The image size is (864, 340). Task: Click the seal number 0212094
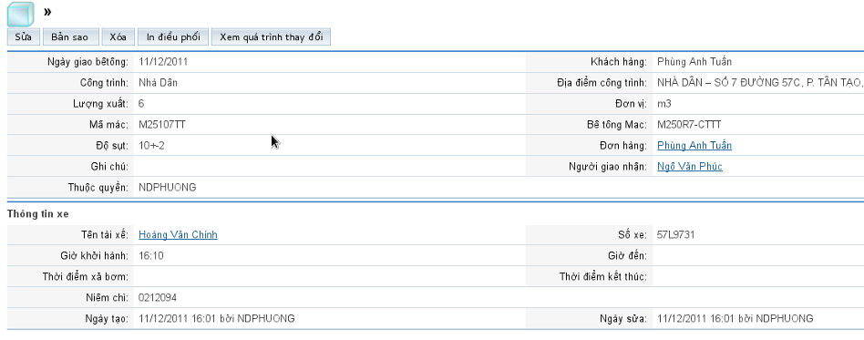(x=158, y=297)
